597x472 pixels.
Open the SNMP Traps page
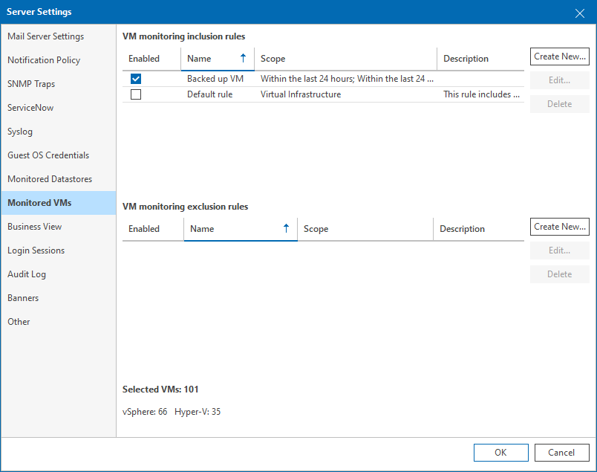coord(33,83)
